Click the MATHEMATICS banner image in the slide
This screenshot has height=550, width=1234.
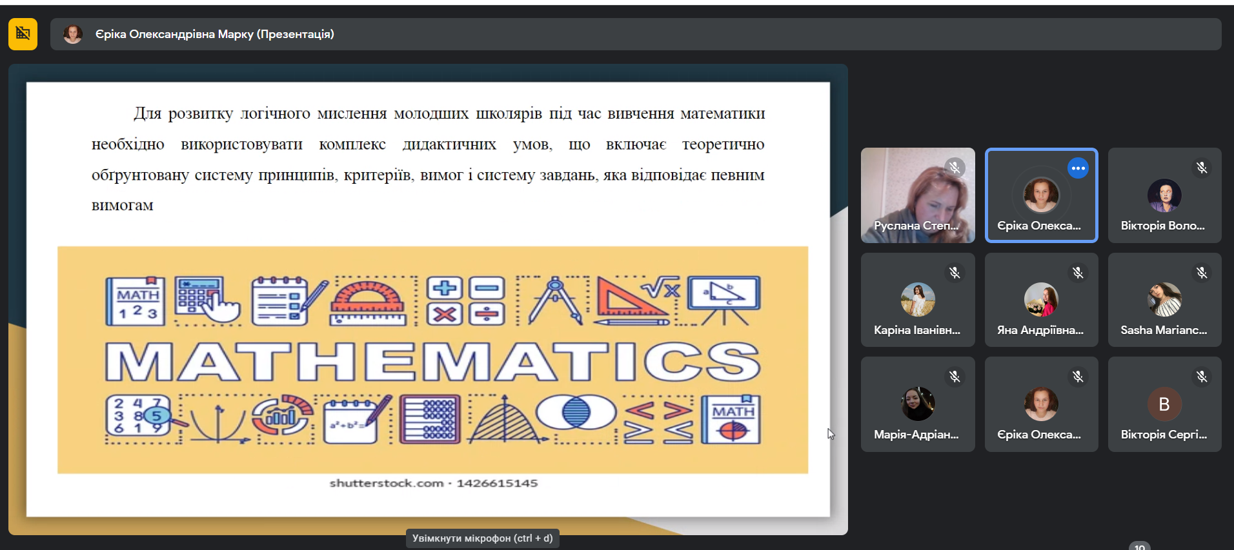[x=432, y=360]
